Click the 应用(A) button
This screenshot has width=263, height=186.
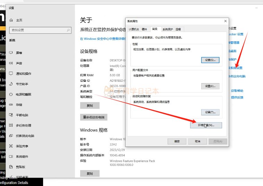[218, 141]
